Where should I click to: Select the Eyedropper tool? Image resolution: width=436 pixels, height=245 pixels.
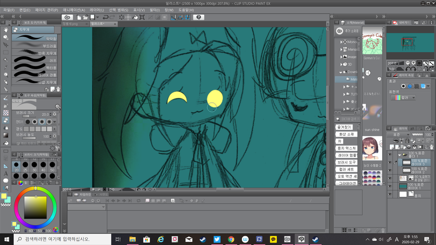6,67
